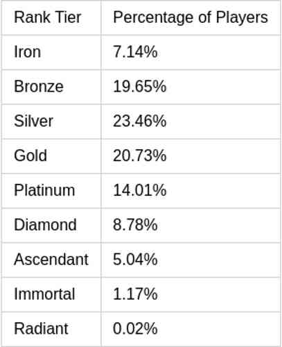This screenshot has width=282, height=347.
Task: Click the Silver rank cell
Action: click(51, 121)
